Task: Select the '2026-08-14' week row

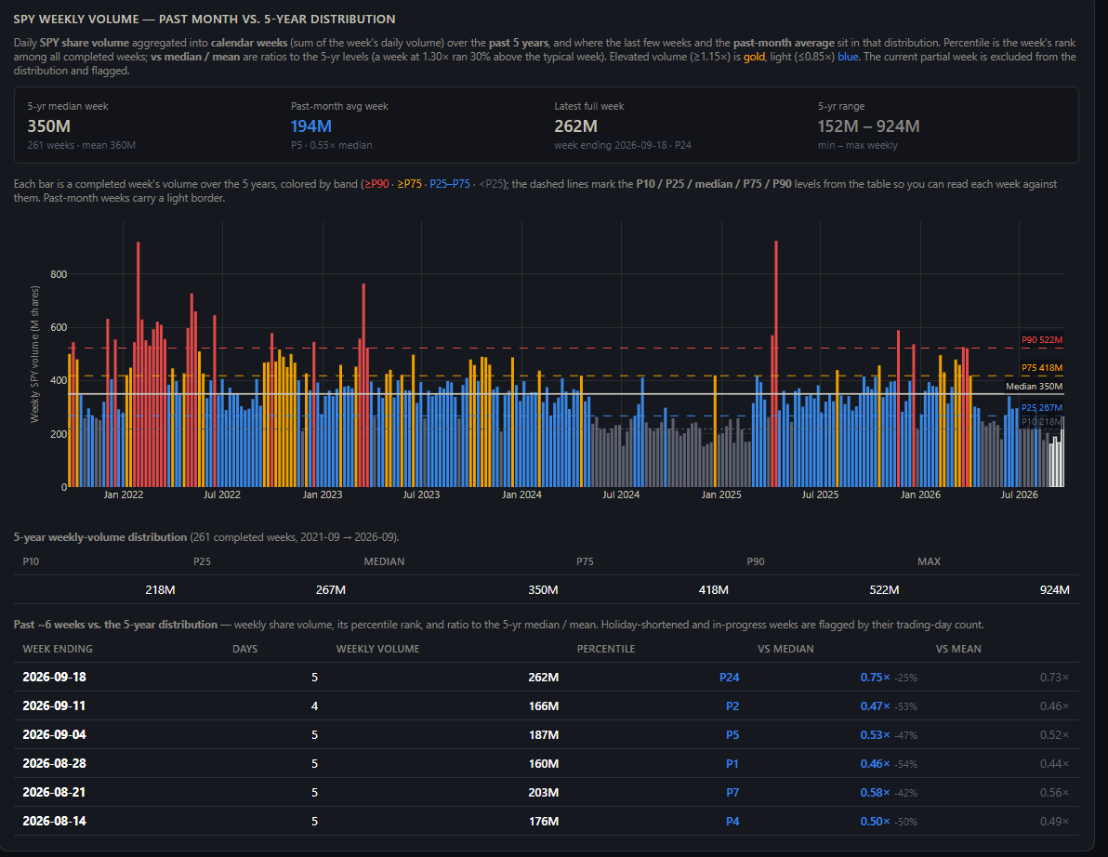Action: point(547,821)
